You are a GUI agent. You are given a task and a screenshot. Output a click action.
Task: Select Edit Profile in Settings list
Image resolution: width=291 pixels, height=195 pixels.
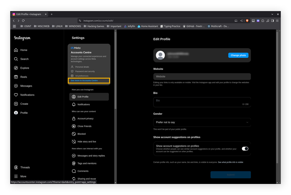(89, 97)
